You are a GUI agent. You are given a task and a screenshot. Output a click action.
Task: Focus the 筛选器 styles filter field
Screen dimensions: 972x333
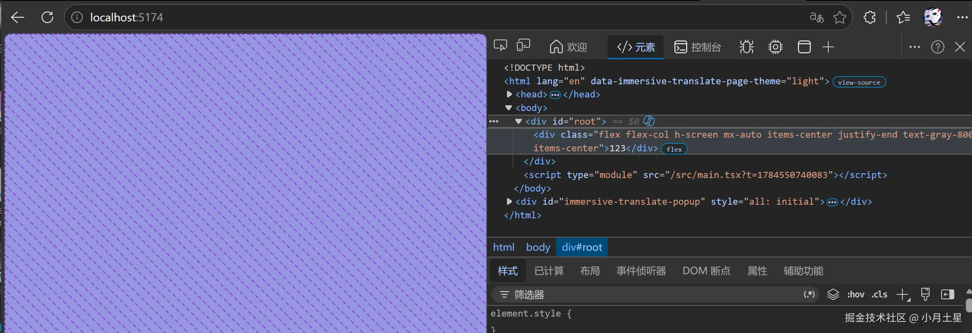coord(655,294)
